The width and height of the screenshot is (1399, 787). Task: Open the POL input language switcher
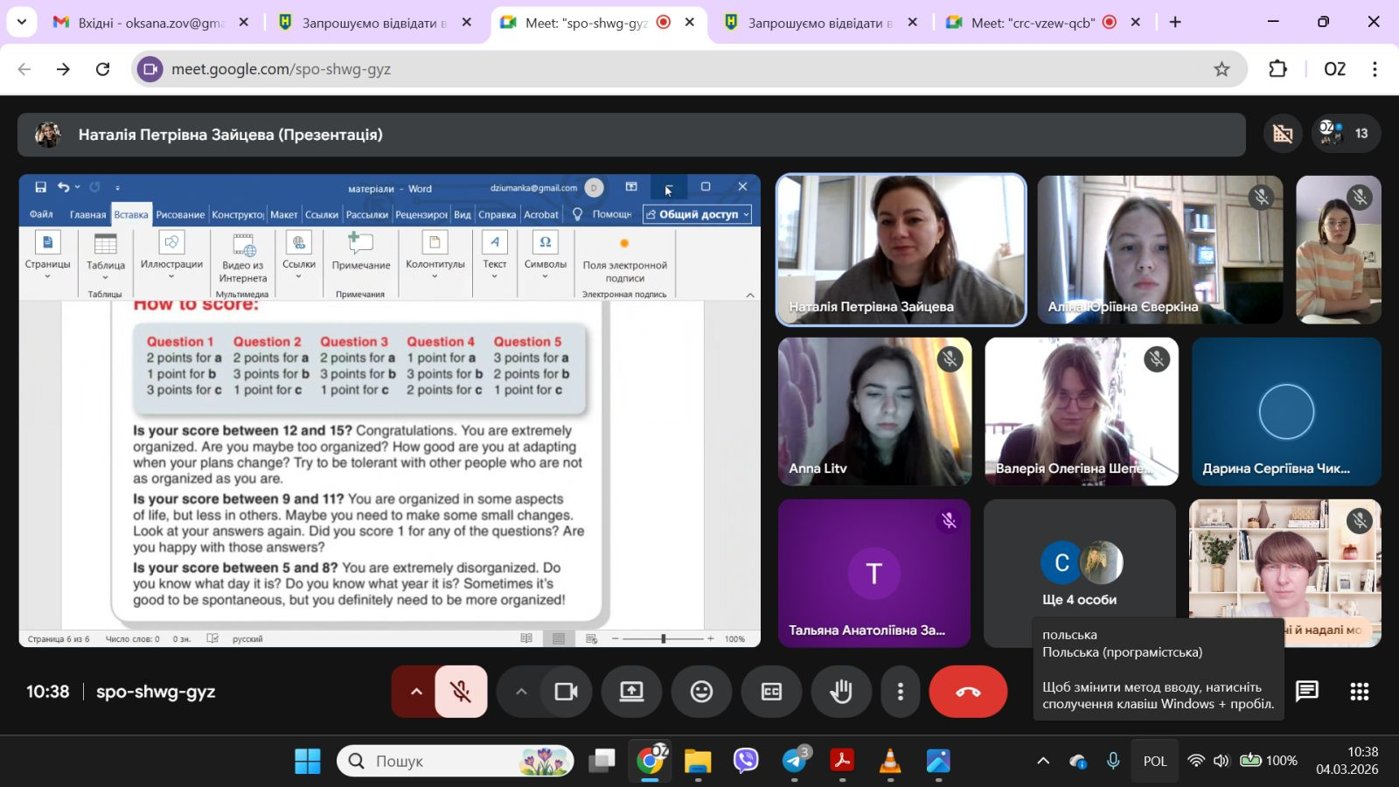[1155, 762]
